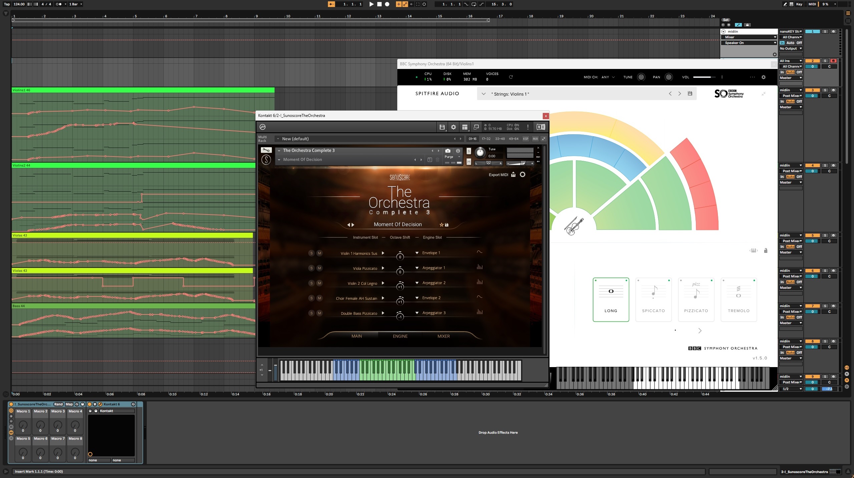Select the SPICCATO articulation button
This screenshot has width=854, height=478.
(653, 299)
